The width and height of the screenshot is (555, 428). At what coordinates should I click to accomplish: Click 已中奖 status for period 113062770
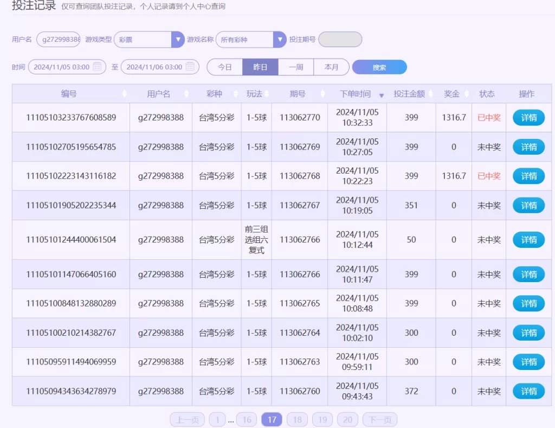[489, 118]
